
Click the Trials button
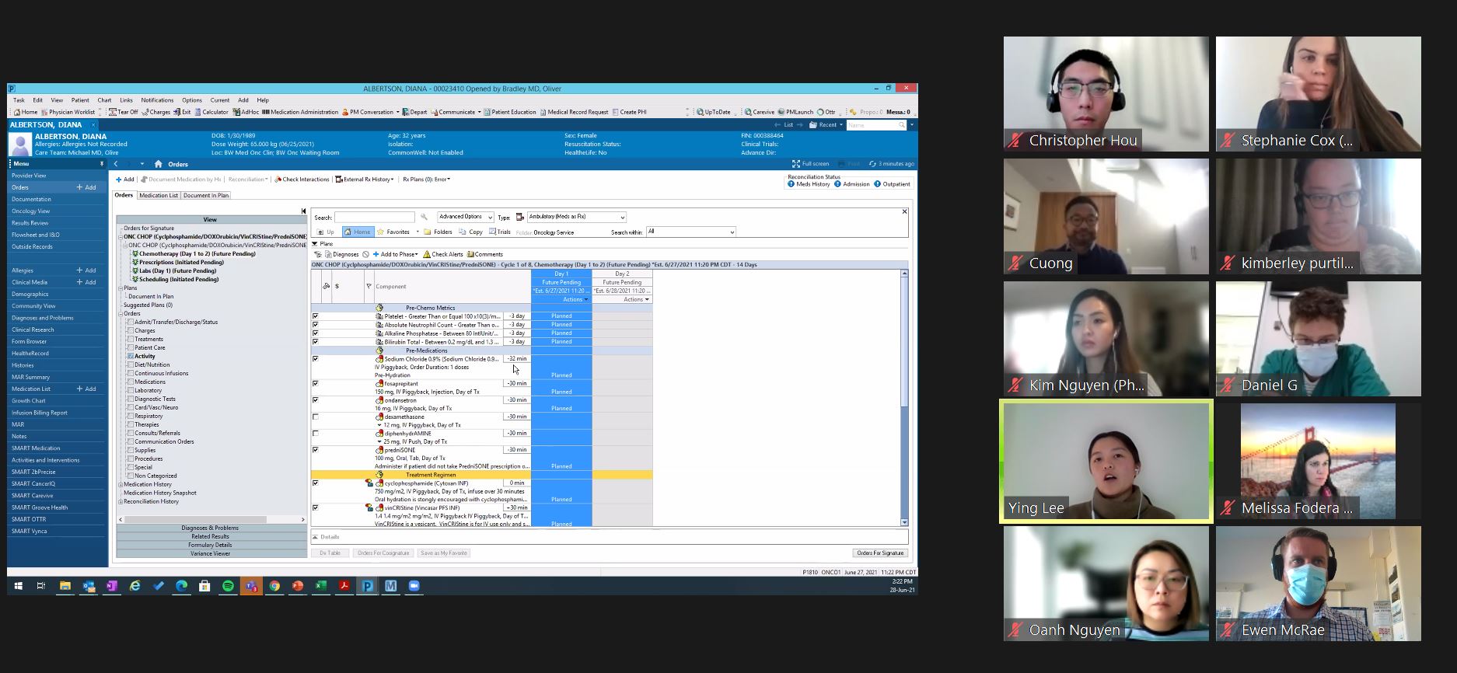[500, 232]
